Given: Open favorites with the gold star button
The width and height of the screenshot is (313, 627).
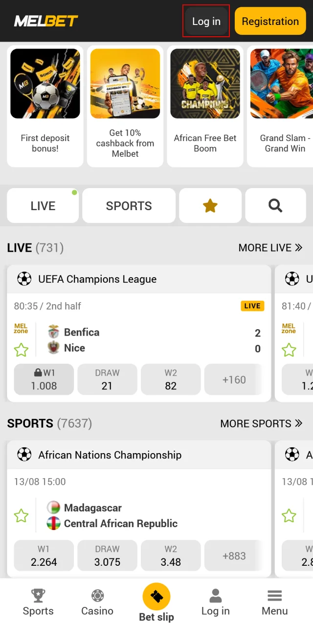Looking at the screenshot, I should point(210,206).
